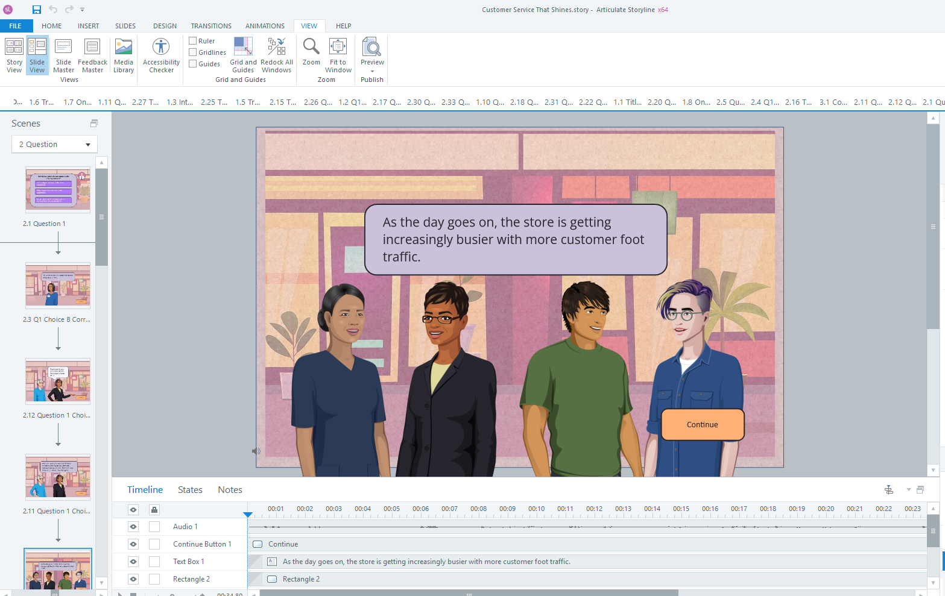This screenshot has width=945, height=596.
Task: Turn on the Gridlines checkbox
Action: pyautogui.click(x=193, y=52)
